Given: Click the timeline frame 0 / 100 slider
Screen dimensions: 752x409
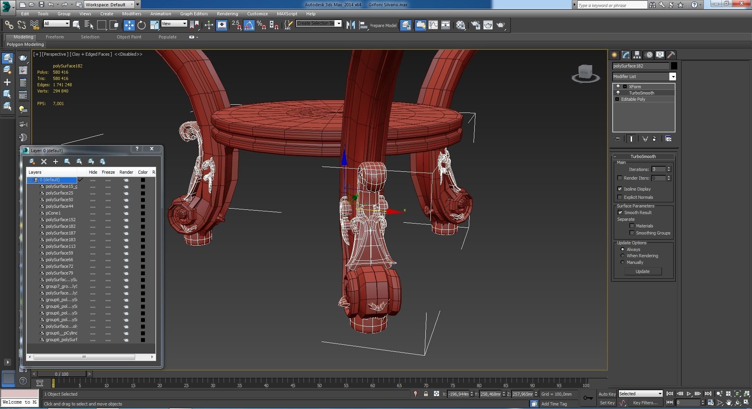Looking at the screenshot, I should 61,374.
